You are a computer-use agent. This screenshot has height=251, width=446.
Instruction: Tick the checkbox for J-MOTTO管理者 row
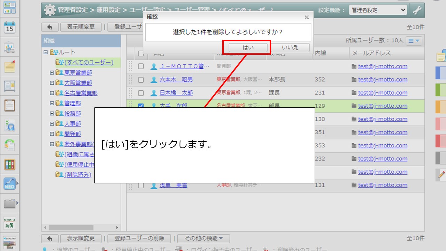point(141,67)
